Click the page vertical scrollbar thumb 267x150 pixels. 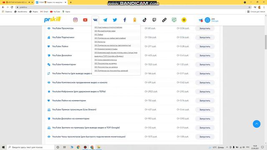tap(266, 42)
